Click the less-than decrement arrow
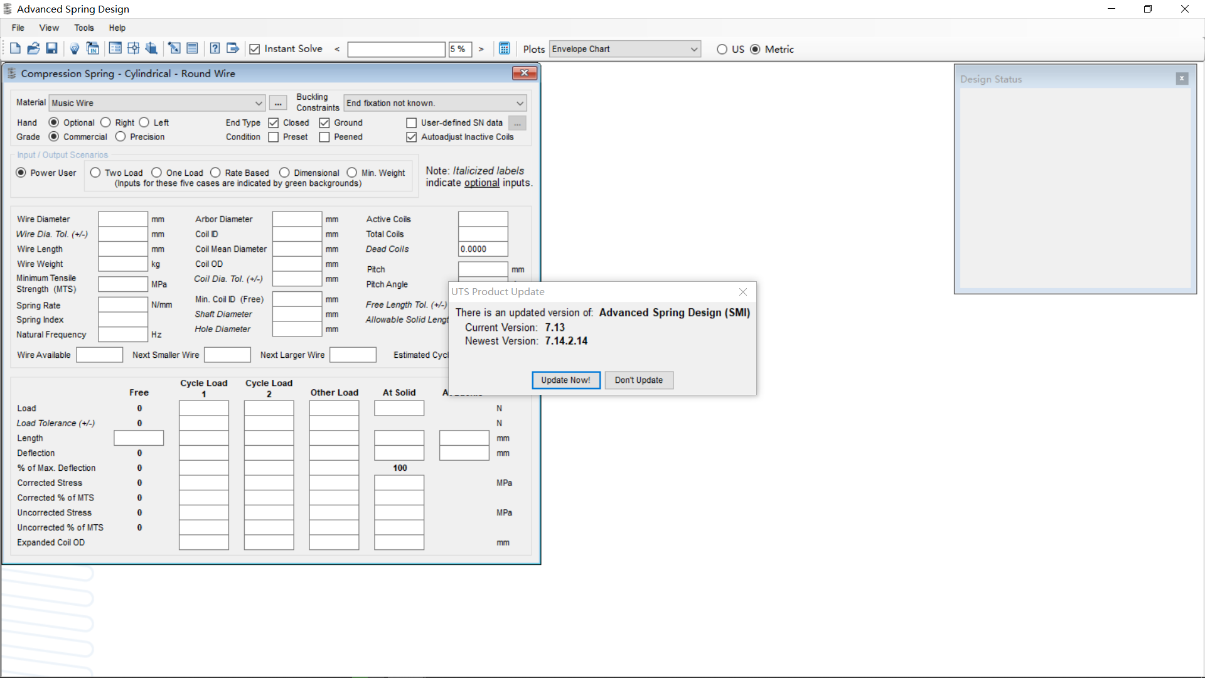The image size is (1205, 678). click(337, 49)
